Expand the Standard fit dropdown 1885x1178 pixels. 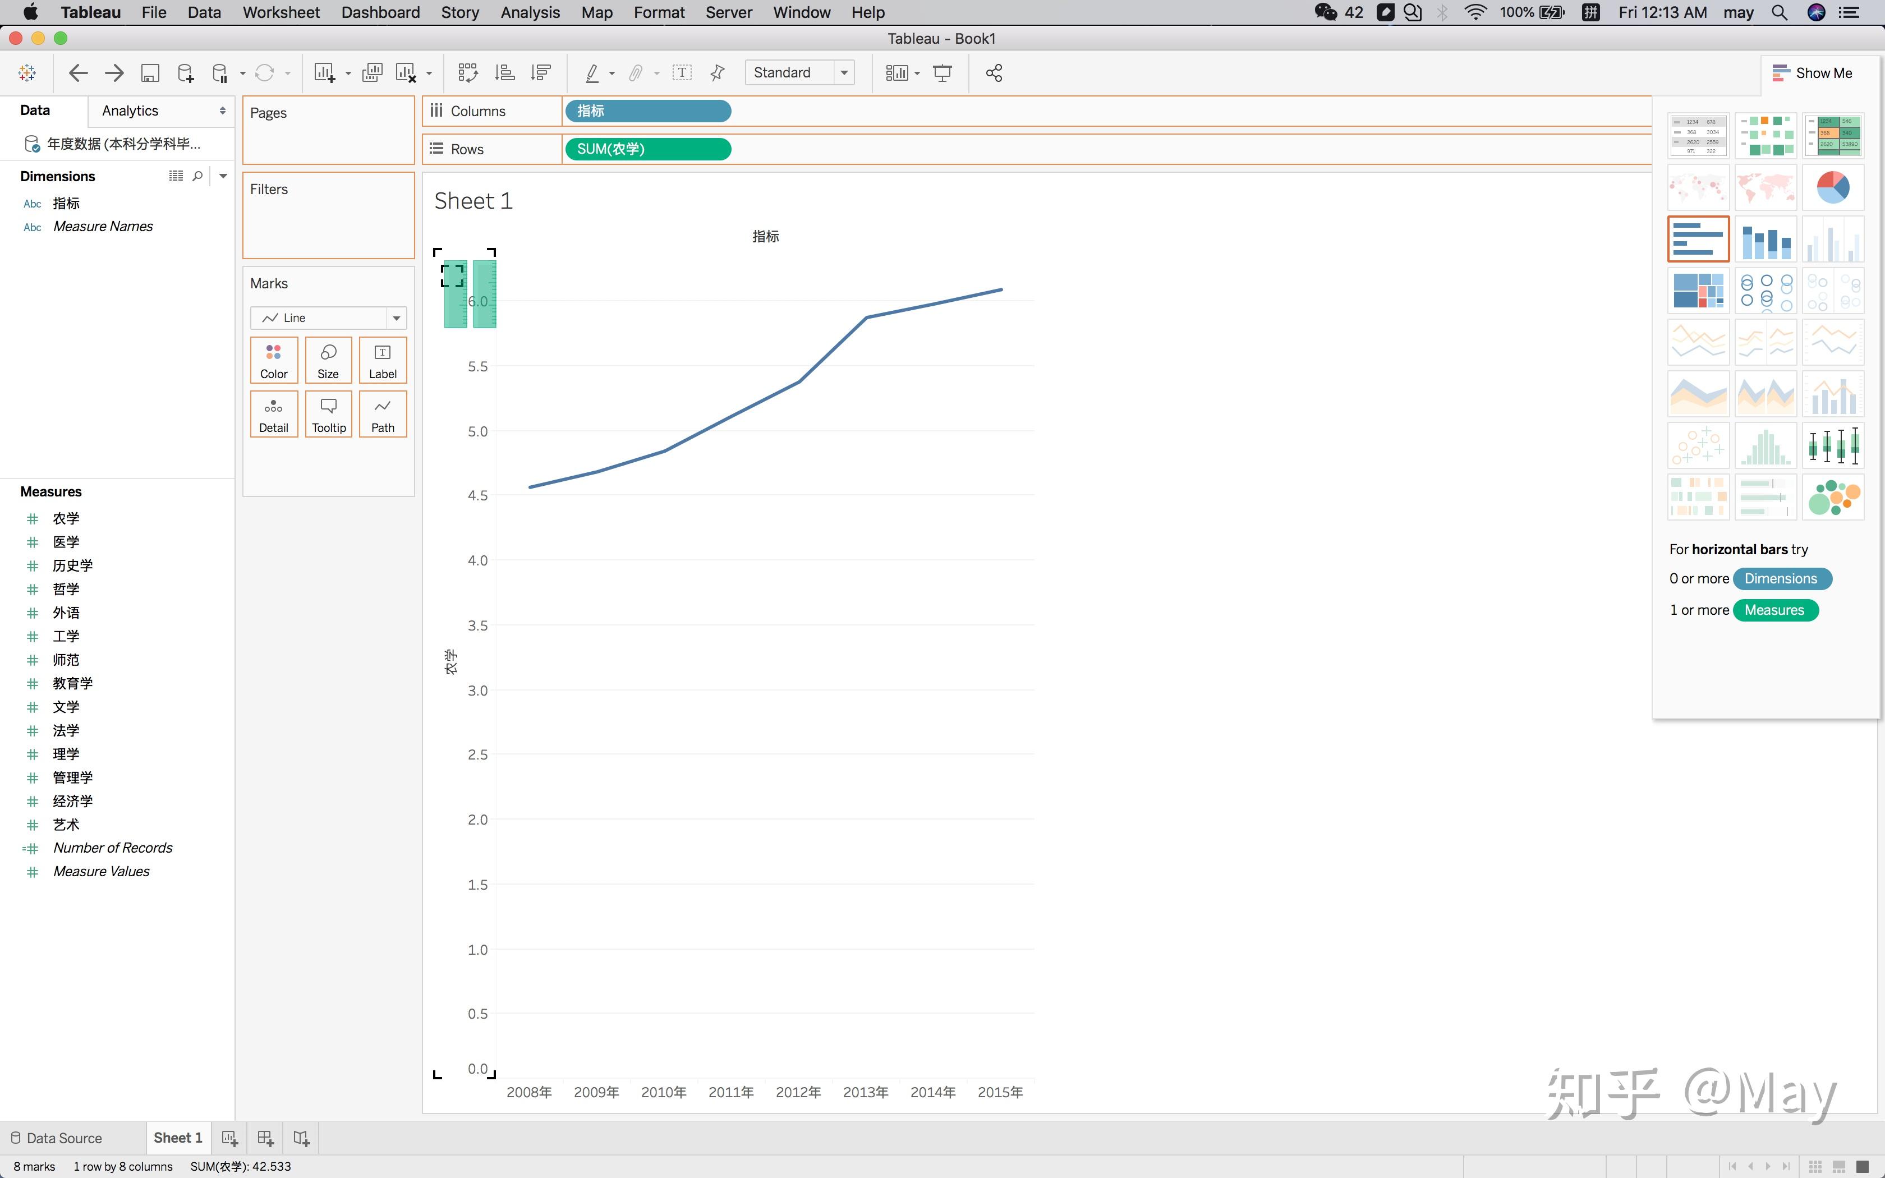844,72
